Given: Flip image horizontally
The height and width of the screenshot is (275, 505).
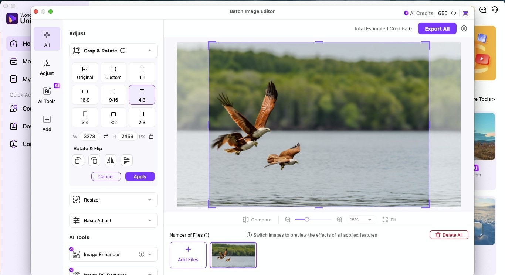Looking at the screenshot, I should coord(111,160).
